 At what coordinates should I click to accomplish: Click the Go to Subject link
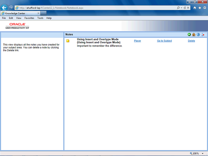[x=164, y=41]
